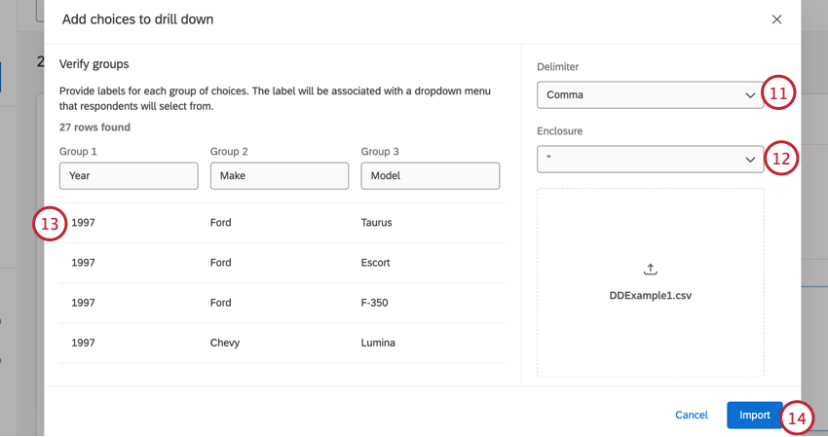The height and width of the screenshot is (437, 828).
Task: Click the red circled 13 marker
Action: 50,224
